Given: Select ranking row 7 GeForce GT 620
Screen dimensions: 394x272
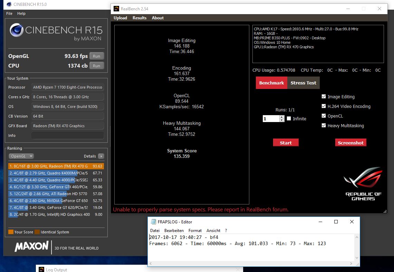Looking at the screenshot, I should (x=56, y=208).
